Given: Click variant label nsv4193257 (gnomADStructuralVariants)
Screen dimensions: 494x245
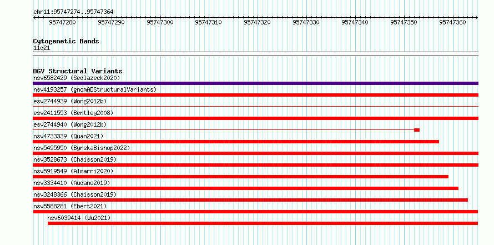Looking at the screenshot, I should pos(95,89).
